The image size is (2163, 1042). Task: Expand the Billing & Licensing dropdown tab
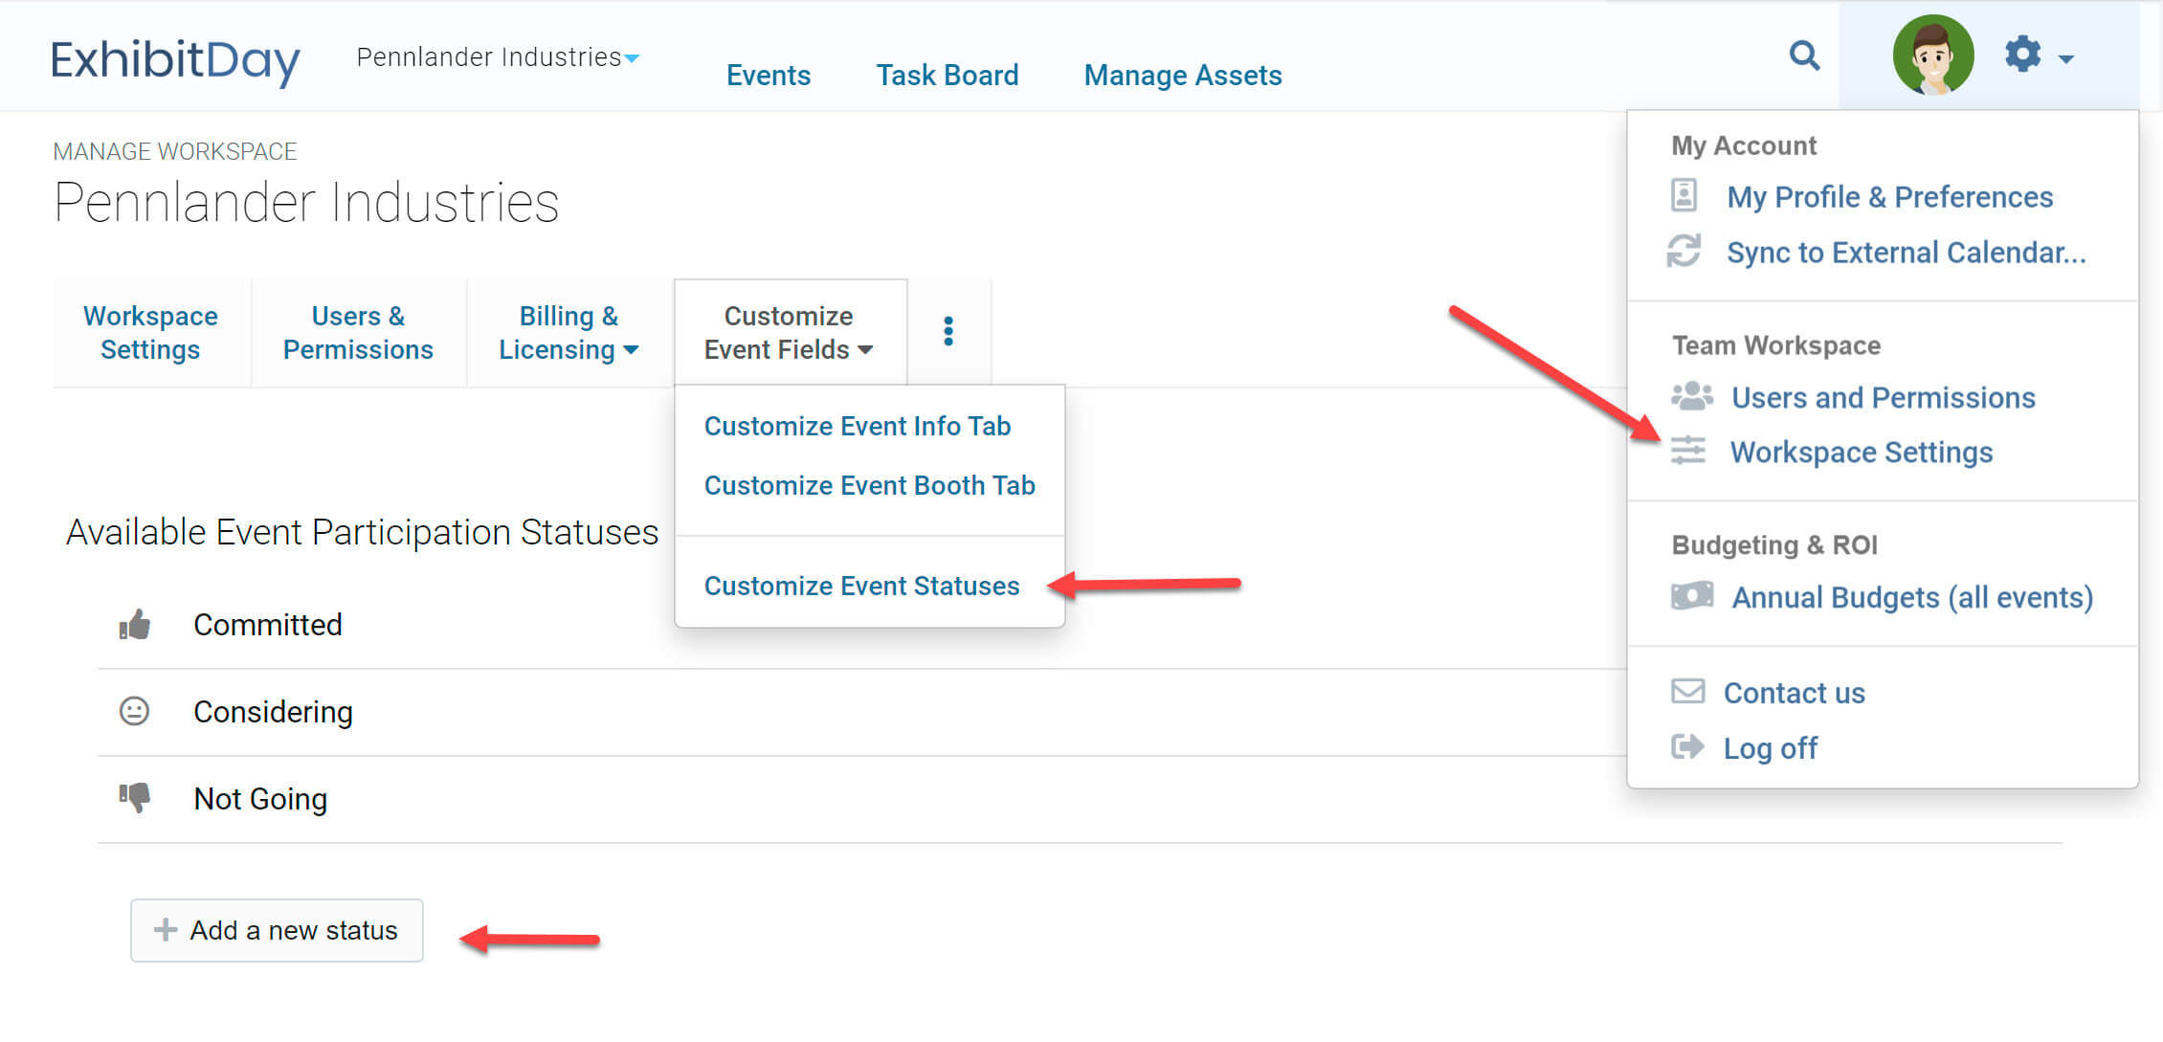point(569,332)
